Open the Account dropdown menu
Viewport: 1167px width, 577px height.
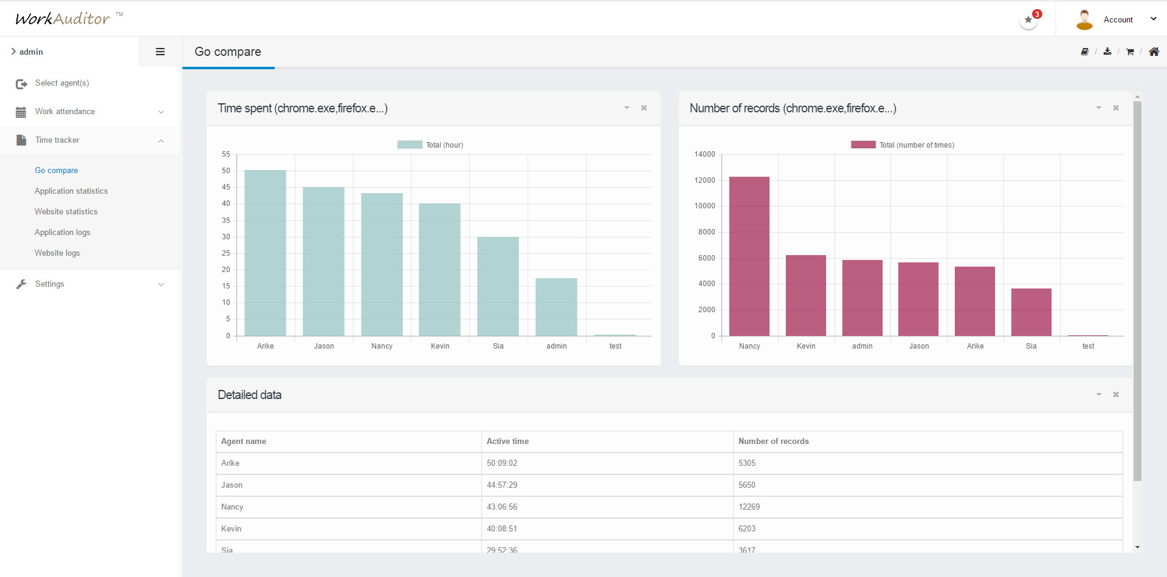(1117, 19)
